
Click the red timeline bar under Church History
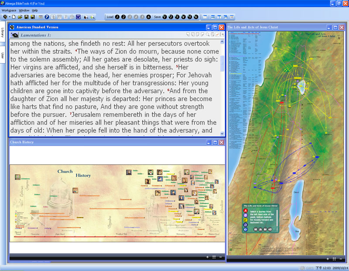[x=115, y=237]
